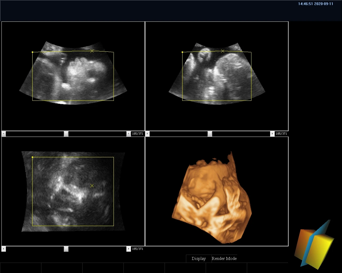Image resolution: width=342 pixels, height=273 pixels.
Task: Select yellow X marker in lower-left view
Action: 92,186
